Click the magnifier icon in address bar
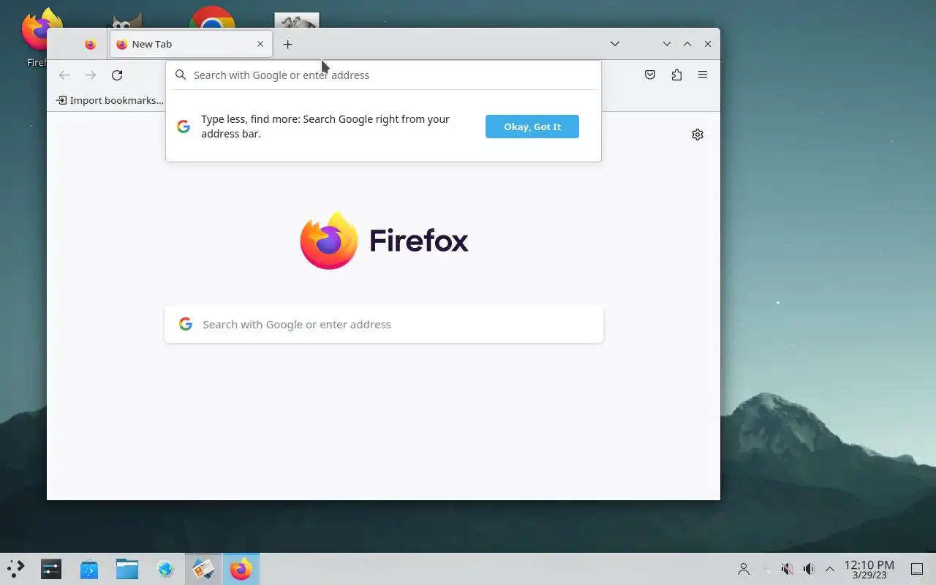The image size is (936, 585). [181, 75]
